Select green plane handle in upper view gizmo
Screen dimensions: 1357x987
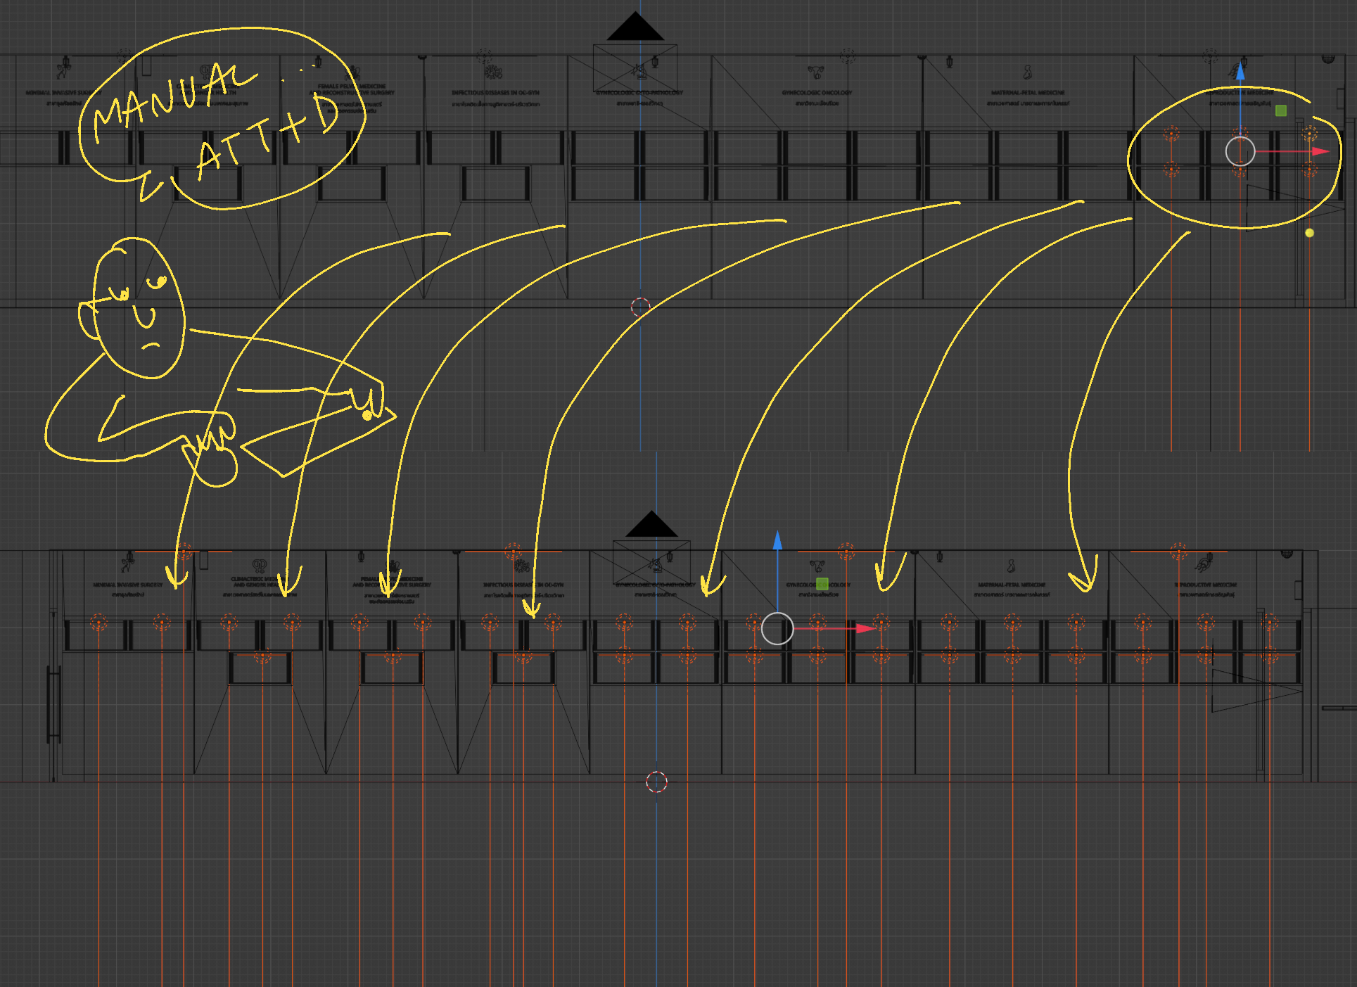pos(1281,110)
